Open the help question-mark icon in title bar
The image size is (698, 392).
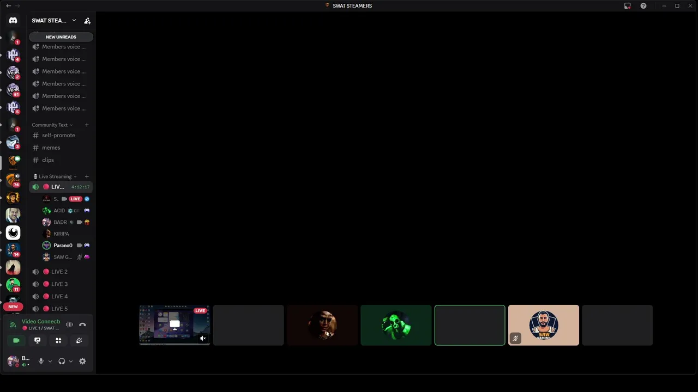(x=643, y=6)
